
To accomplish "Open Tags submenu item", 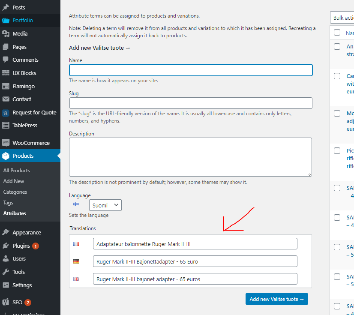I will [8, 203].
